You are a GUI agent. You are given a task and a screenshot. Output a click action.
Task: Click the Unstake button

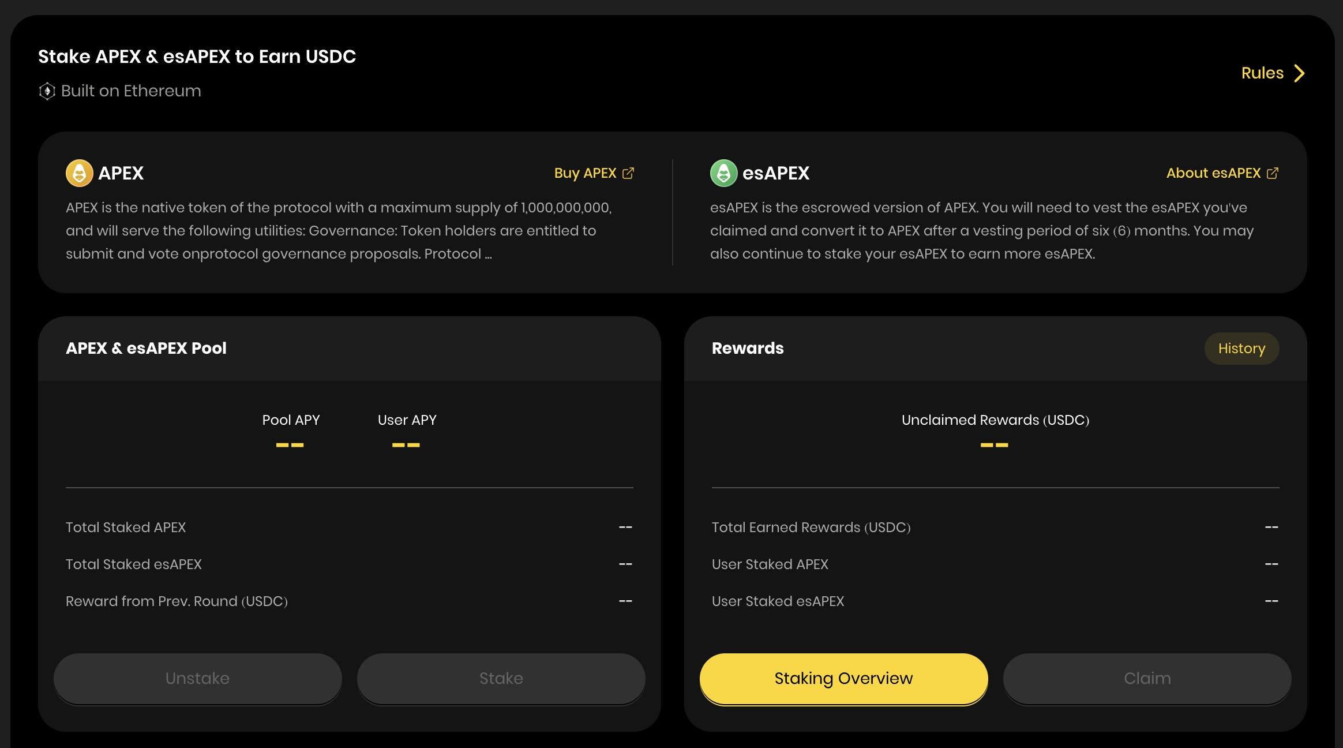click(197, 679)
